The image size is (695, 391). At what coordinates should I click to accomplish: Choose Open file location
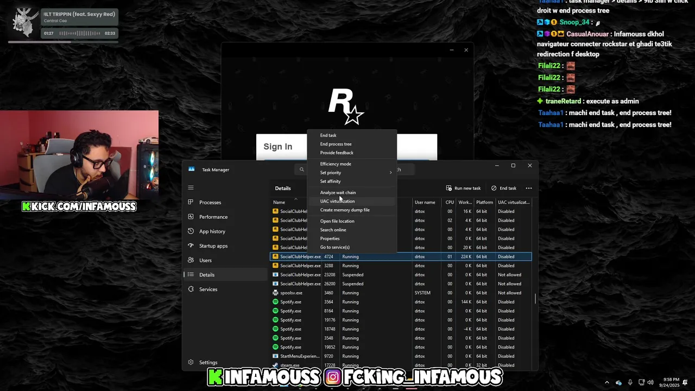click(337, 221)
